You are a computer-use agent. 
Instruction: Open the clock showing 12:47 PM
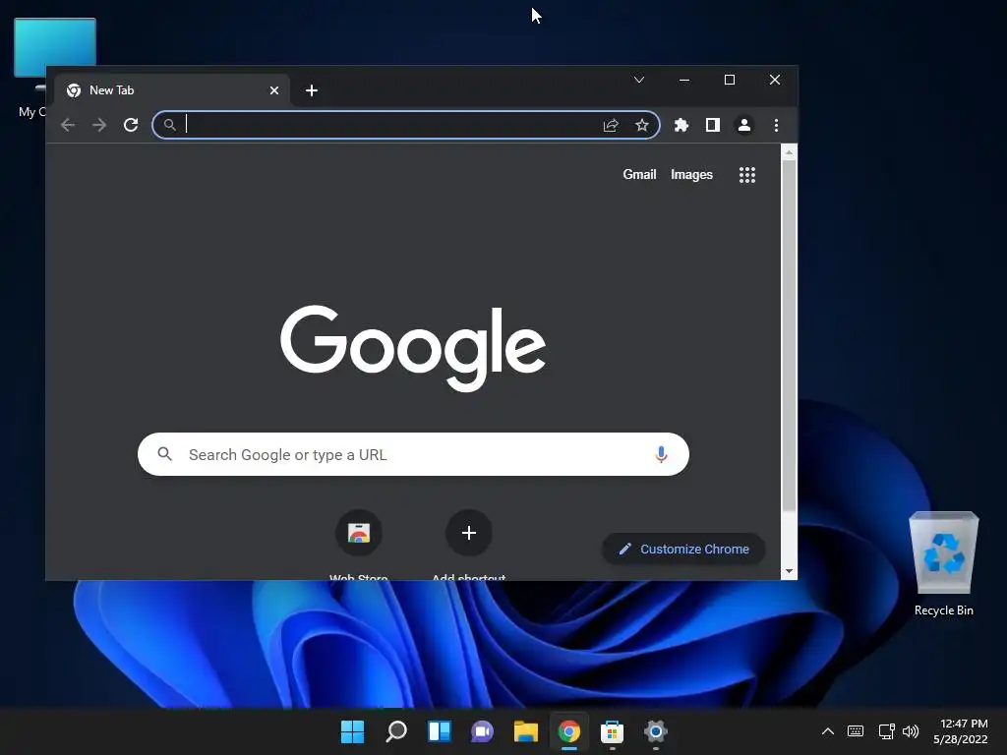pyautogui.click(x=960, y=731)
